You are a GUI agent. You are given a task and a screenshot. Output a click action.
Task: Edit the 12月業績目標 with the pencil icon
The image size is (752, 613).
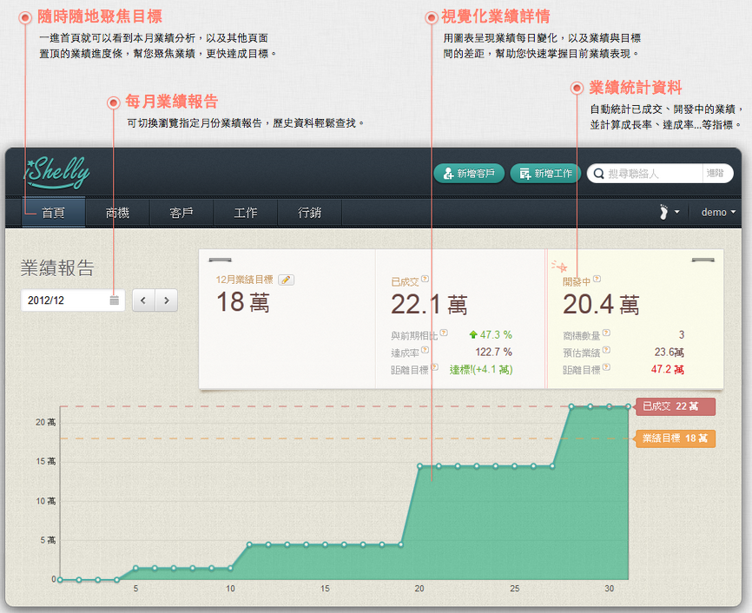tap(286, 280)
